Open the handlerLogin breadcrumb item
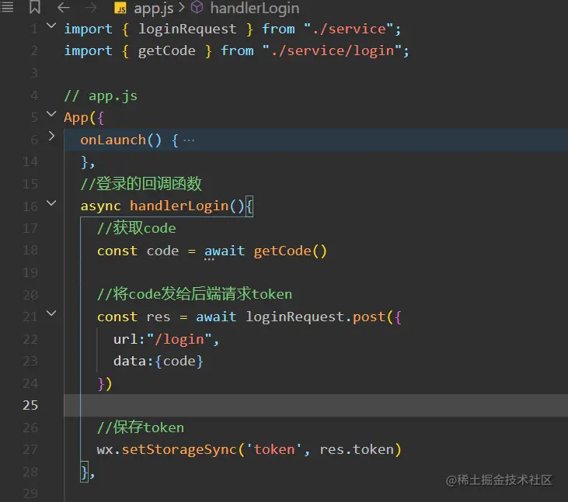The width and height of the screenshot is (568, 502). coord(255,9)
